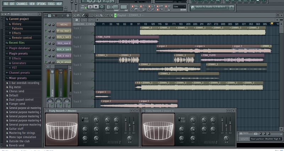Open the 481341 channel button
Viewport: 284px width, 151px height.
click(x=64, y=25)
